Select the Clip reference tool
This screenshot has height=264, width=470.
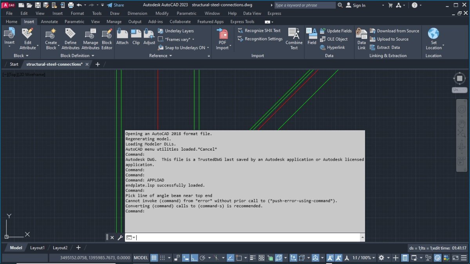click(x=136, y=37)
